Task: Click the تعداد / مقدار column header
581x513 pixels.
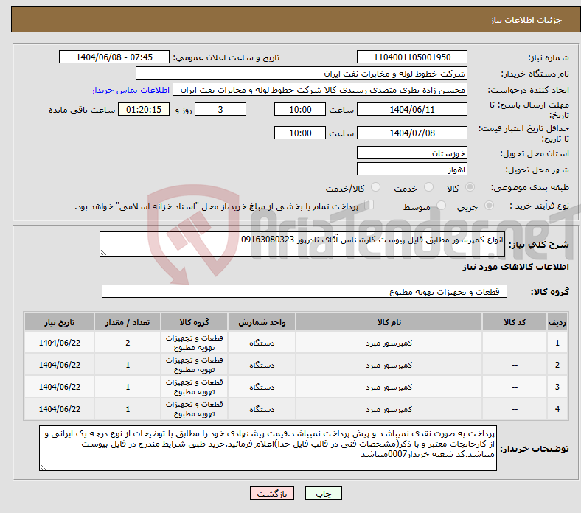Action: tap(128, 322)
